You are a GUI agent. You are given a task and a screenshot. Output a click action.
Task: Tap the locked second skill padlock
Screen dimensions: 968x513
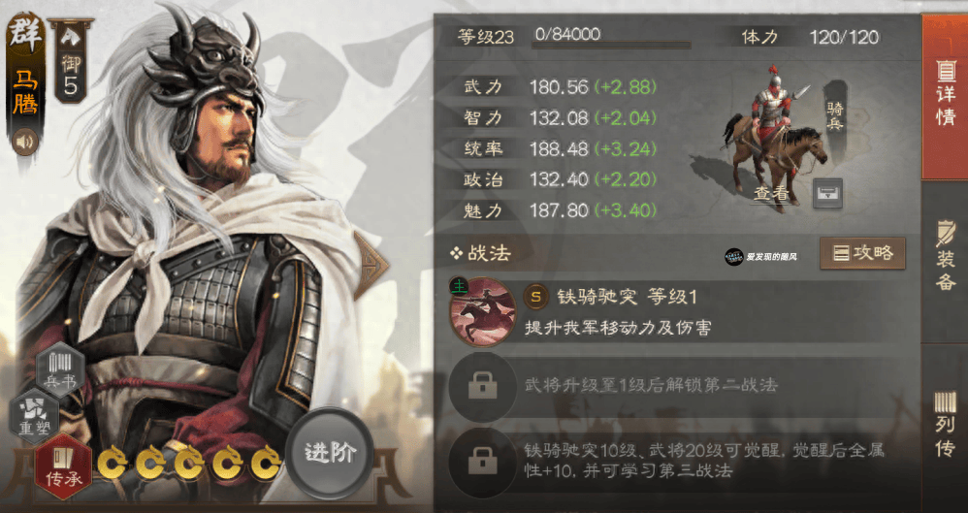click(x=482, y=387)
